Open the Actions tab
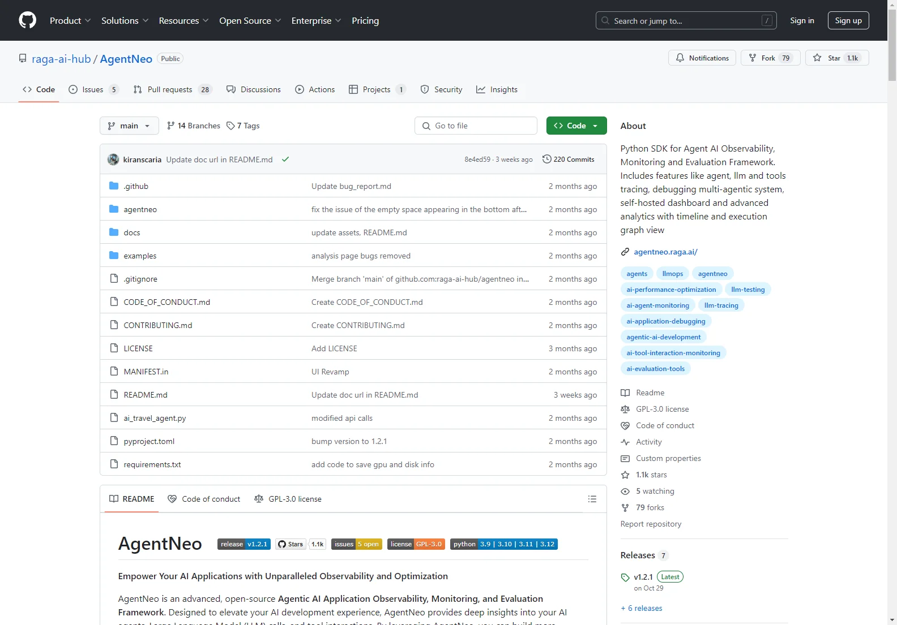897x625 pixels. point(315,89)
